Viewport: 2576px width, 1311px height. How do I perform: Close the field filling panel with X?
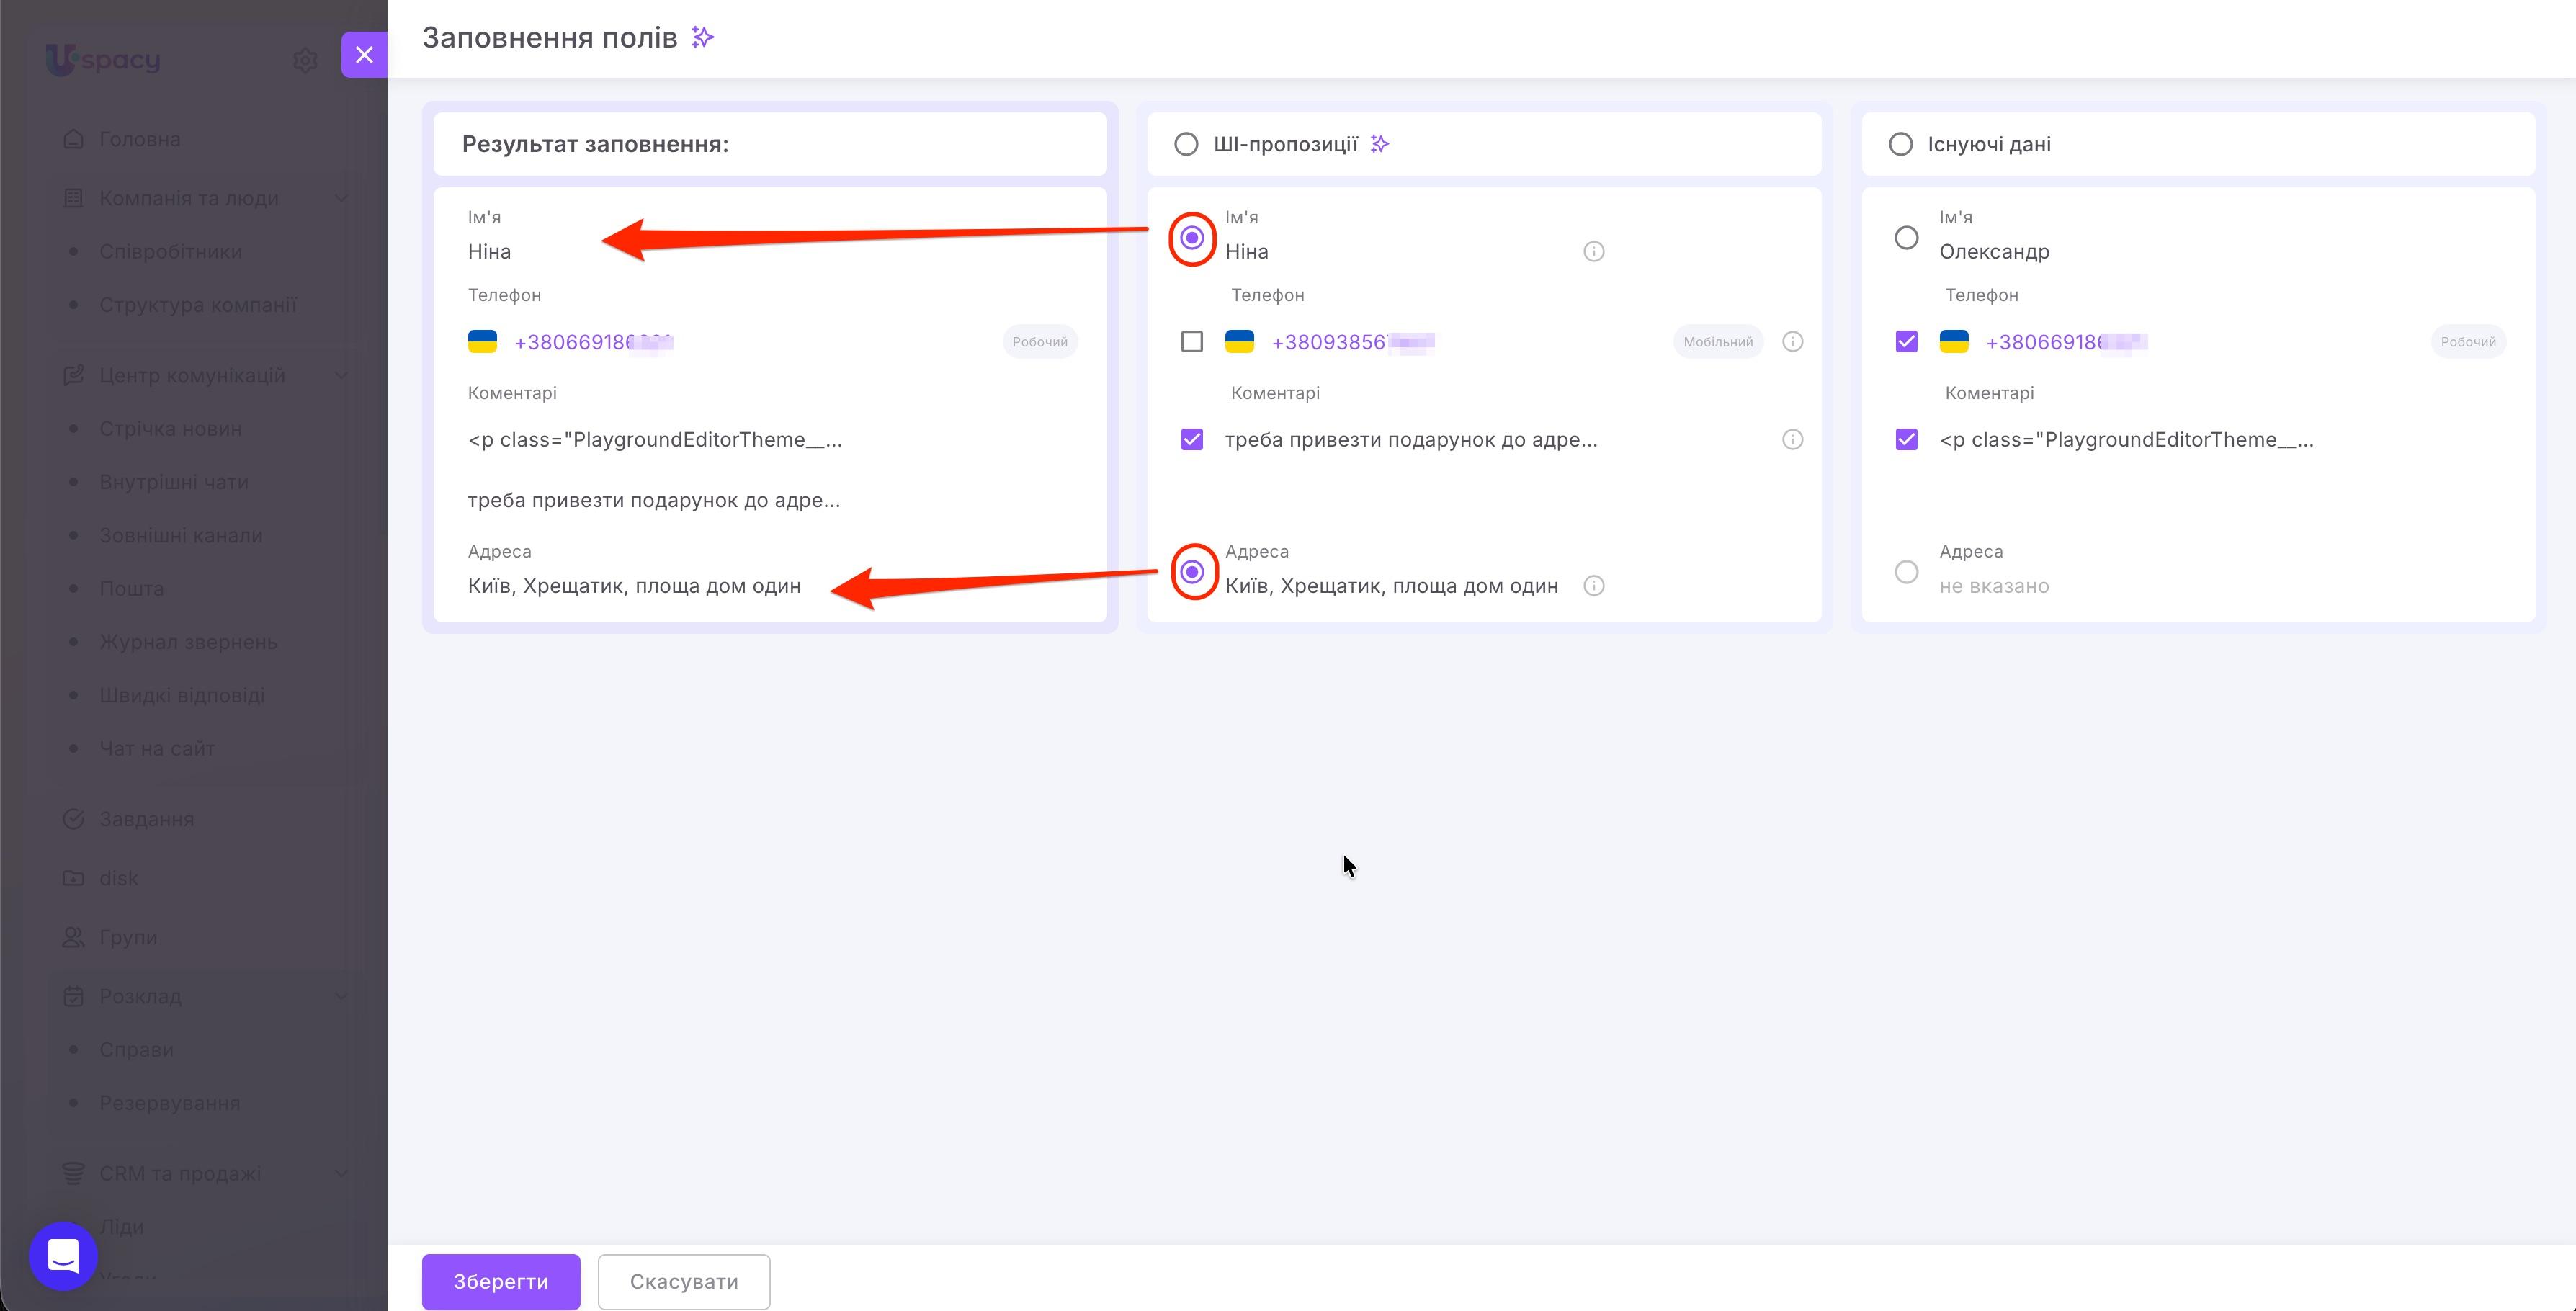click(x=364, y=54)
